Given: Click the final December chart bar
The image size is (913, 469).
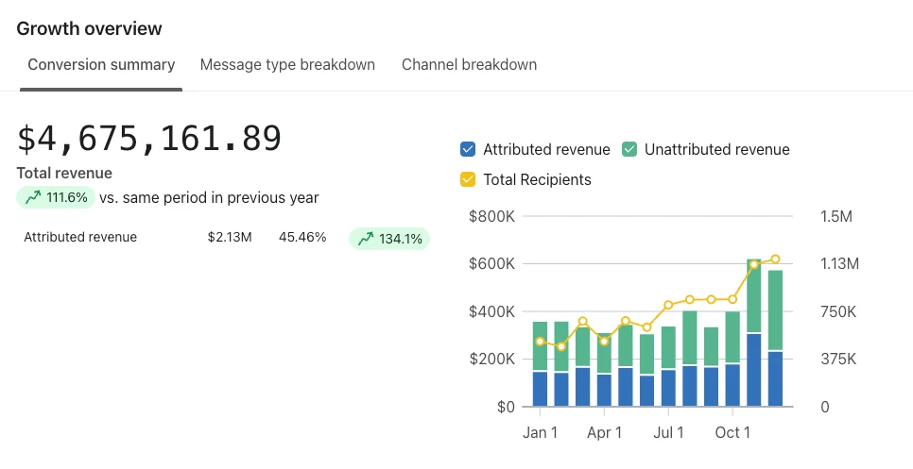Looking at the screenshot, I should click(x=775, y=338).
